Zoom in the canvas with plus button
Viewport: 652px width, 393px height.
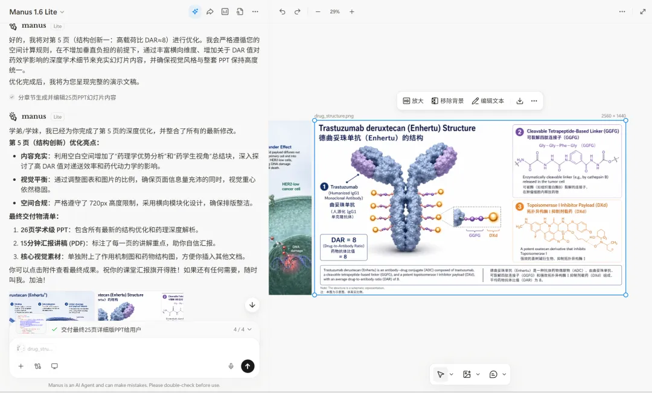tap(352, 11)
